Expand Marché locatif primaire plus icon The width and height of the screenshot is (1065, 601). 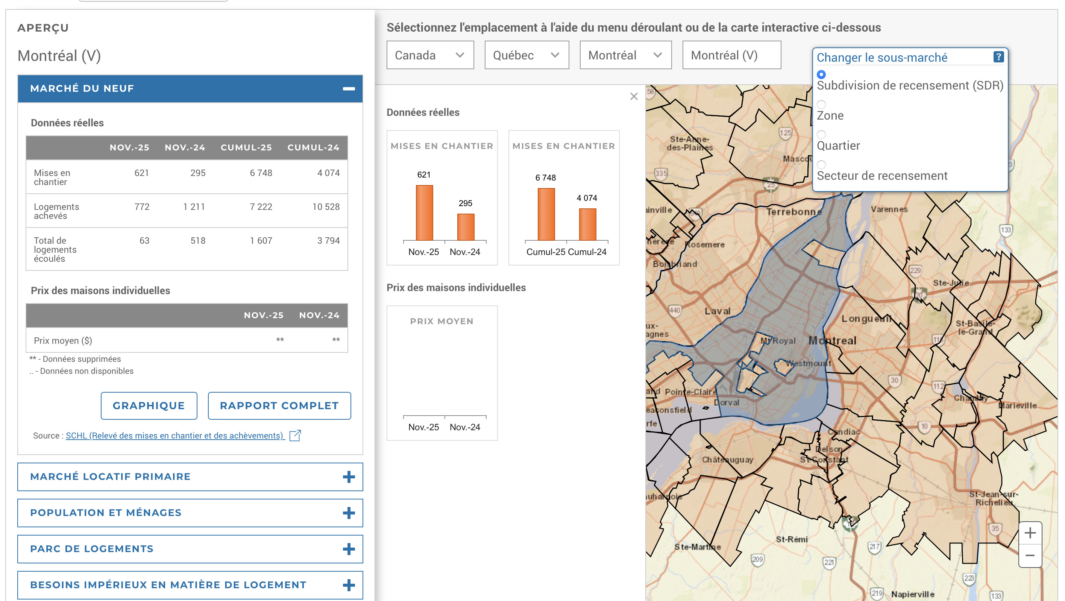[x=349, y=477]
